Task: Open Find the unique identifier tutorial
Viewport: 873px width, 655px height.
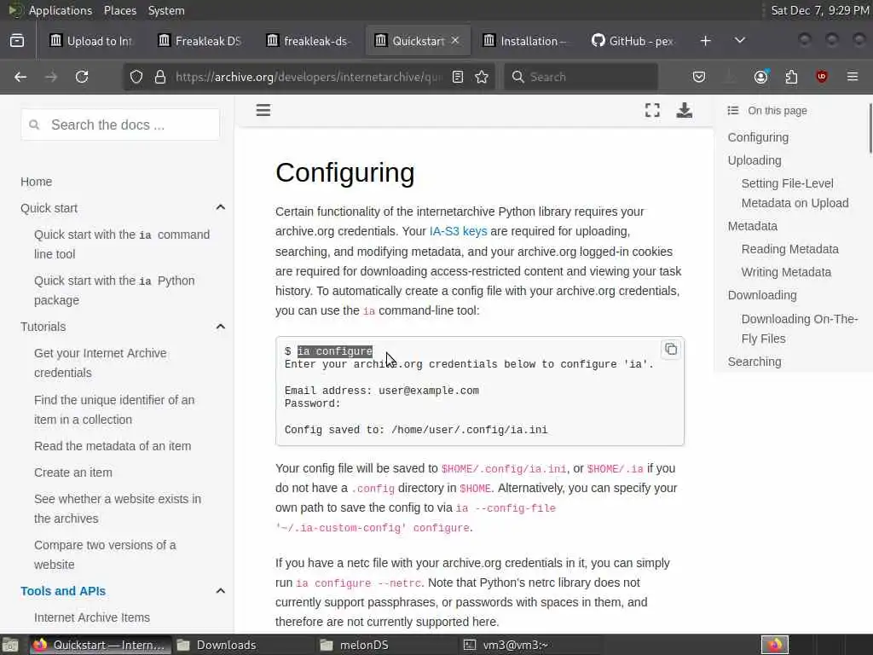Action: (x=114, y=409)
